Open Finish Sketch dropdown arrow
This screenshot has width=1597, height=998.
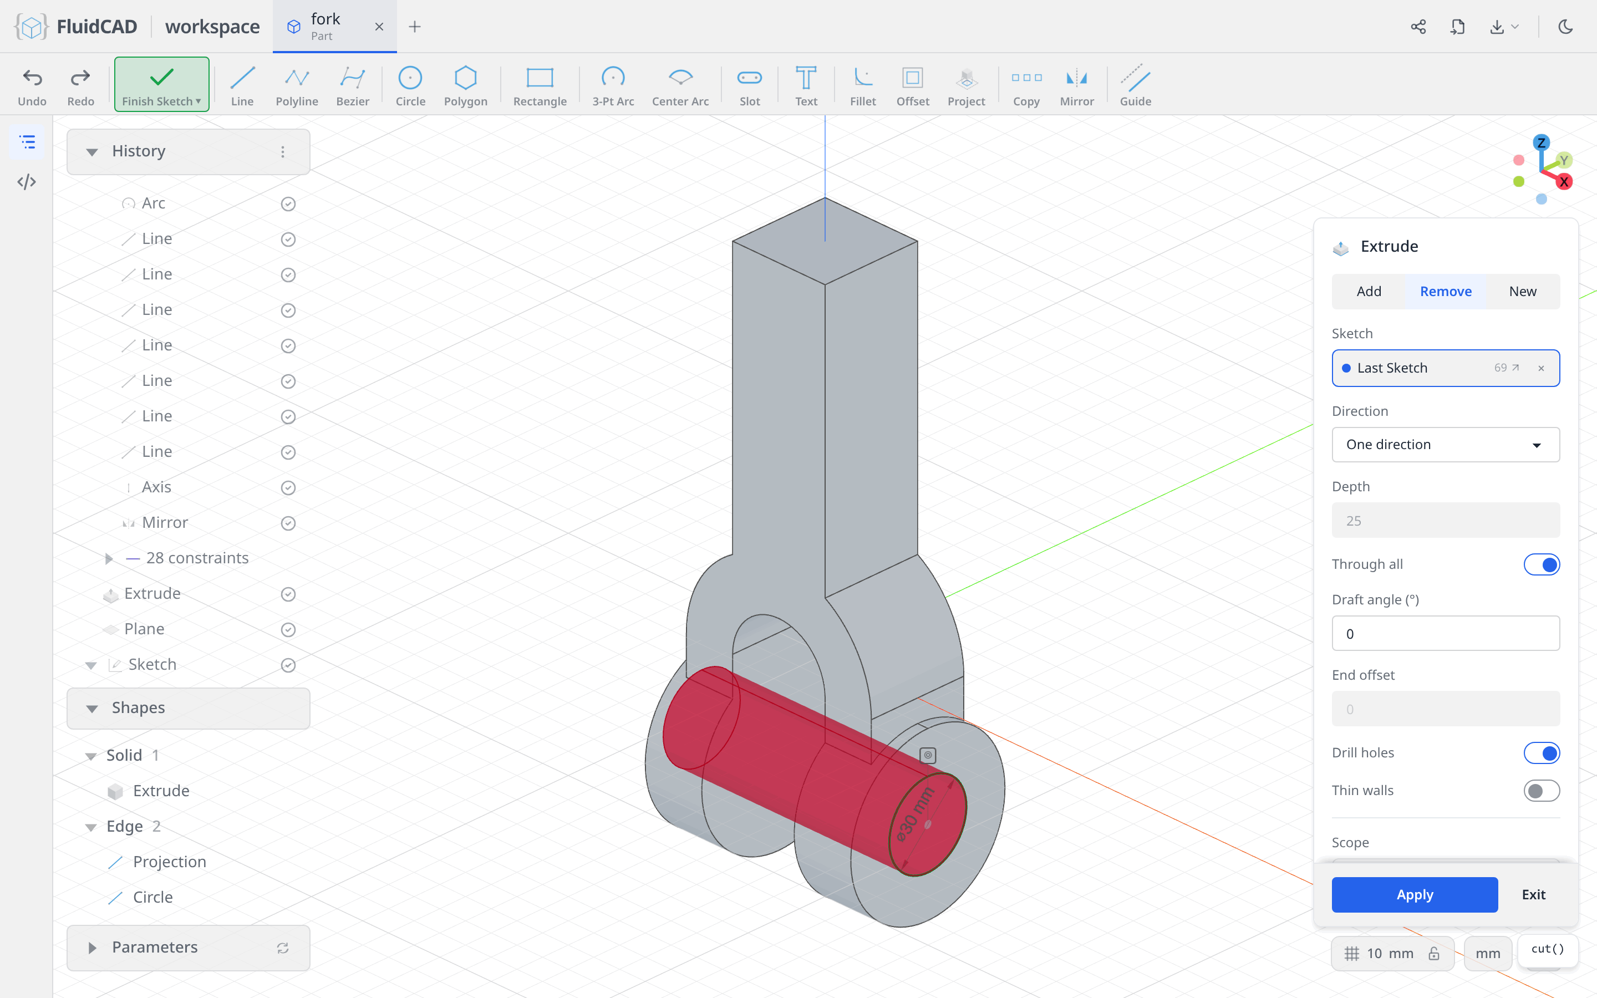[x=198, y=101]
